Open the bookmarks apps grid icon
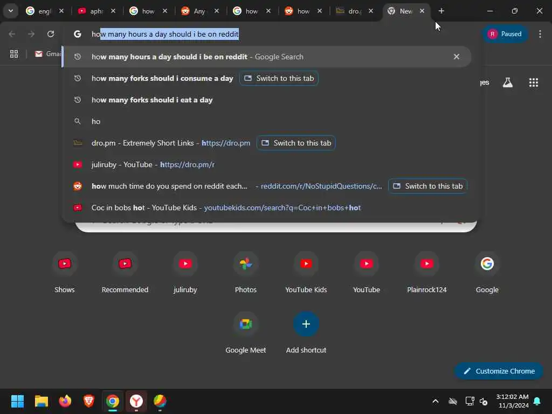This screenshot has height=414, width=552. (14, 54)
